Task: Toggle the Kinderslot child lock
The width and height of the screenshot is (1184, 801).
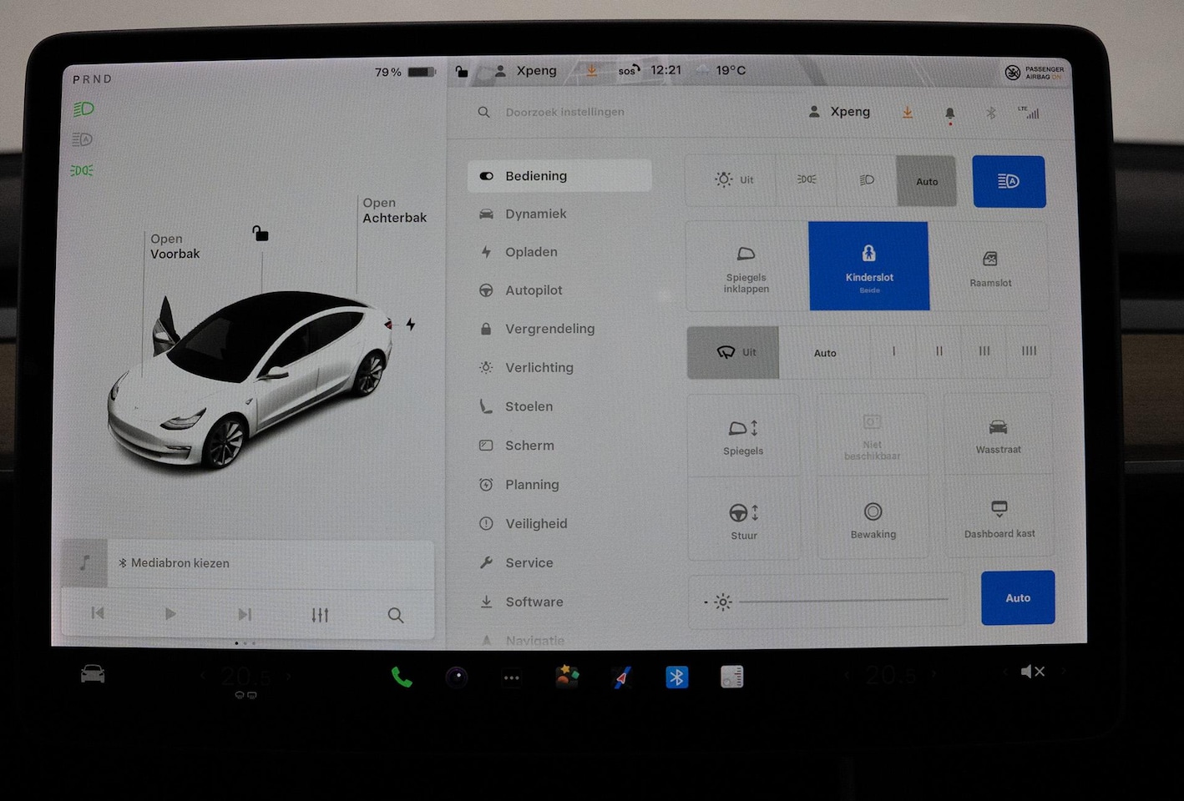Action: 868,266
